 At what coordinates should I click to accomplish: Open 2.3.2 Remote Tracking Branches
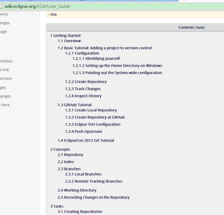point(94,181)
